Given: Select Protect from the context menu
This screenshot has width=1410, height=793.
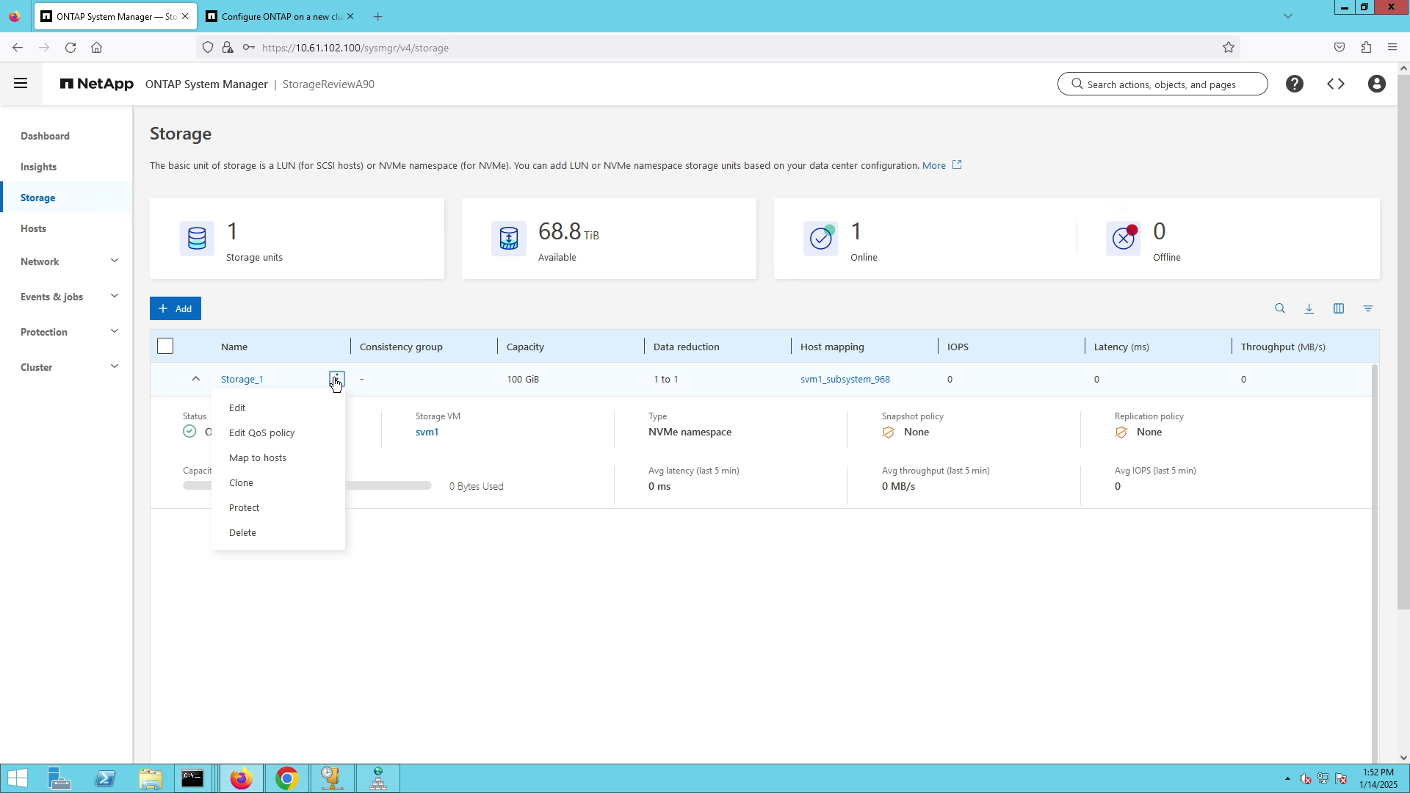Looking at the screenshot, I should point(278,507).
